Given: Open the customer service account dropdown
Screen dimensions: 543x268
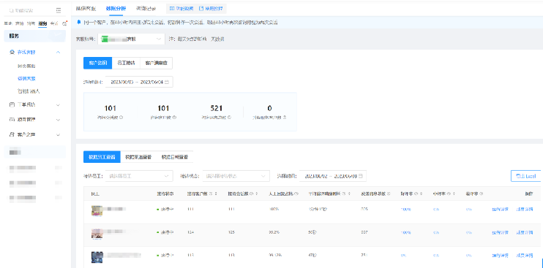Looking at the screenshot, I should coord(131,39).
